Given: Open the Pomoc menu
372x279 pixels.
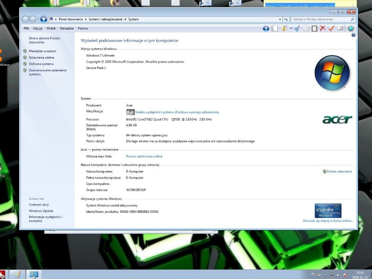Looking at the screenshot, I should 83,28.
